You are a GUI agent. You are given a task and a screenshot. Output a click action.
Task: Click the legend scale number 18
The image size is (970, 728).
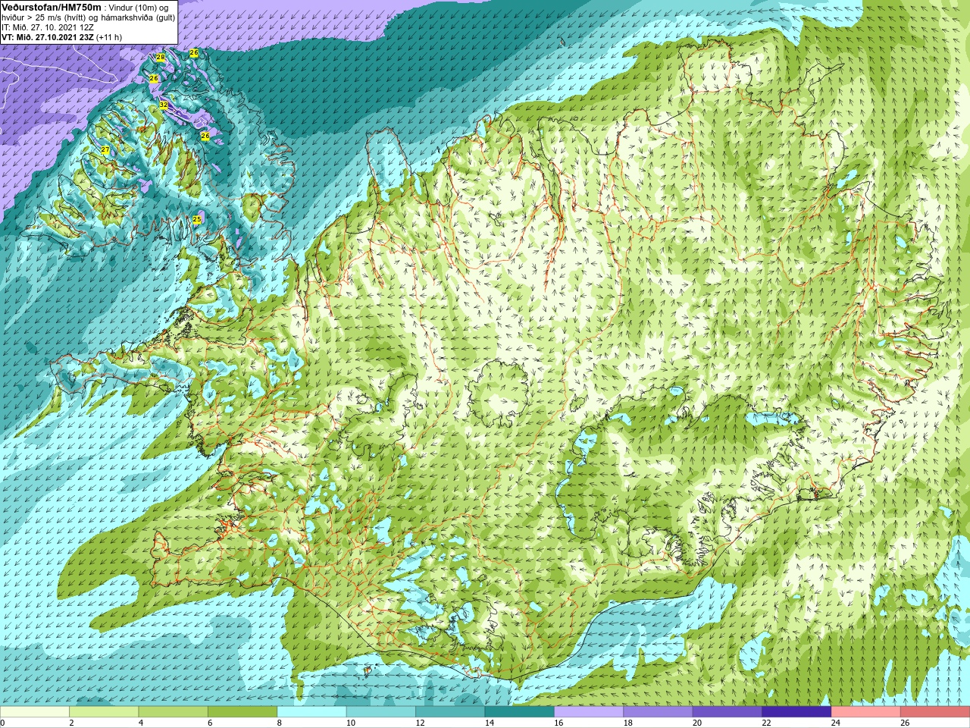(x=628, y=723)
